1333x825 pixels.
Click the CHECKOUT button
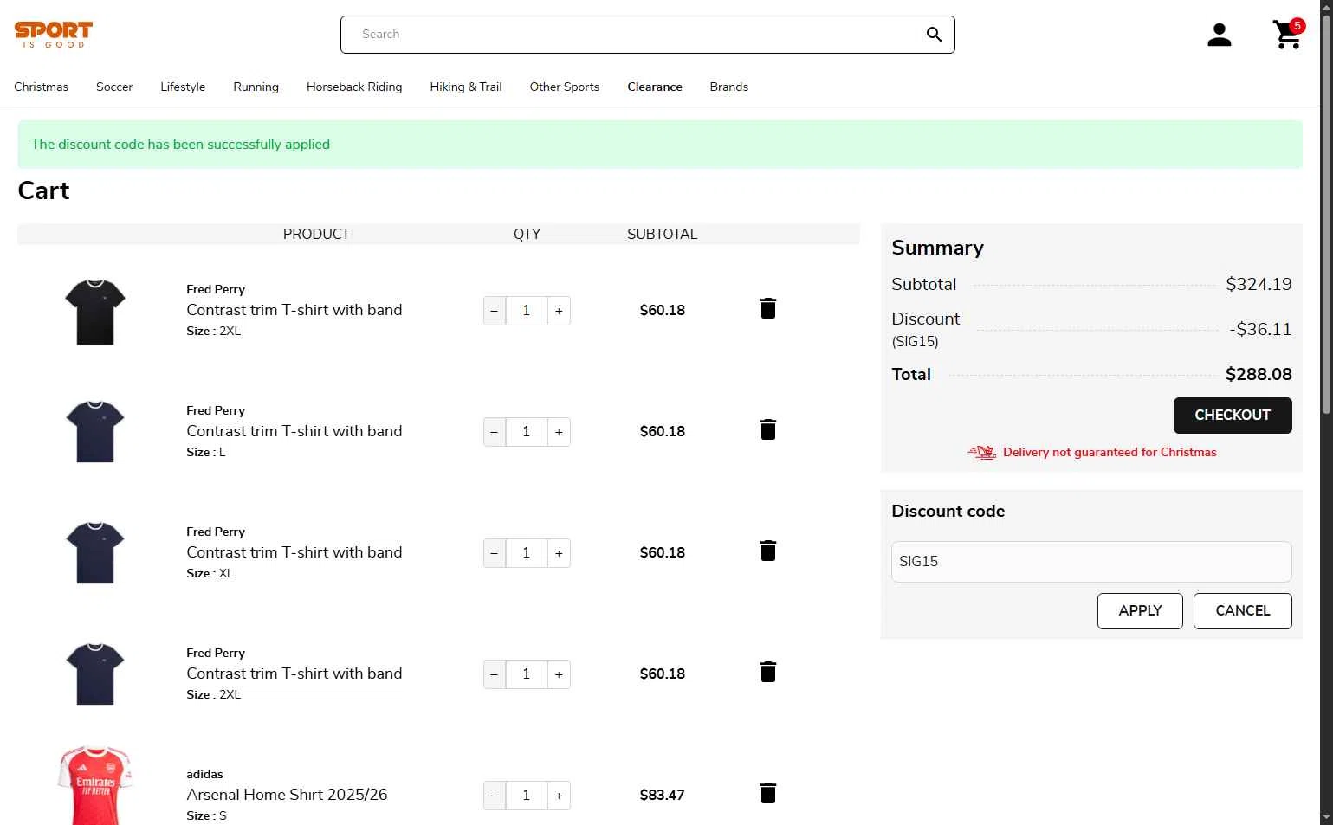(x=1233, y=416)
